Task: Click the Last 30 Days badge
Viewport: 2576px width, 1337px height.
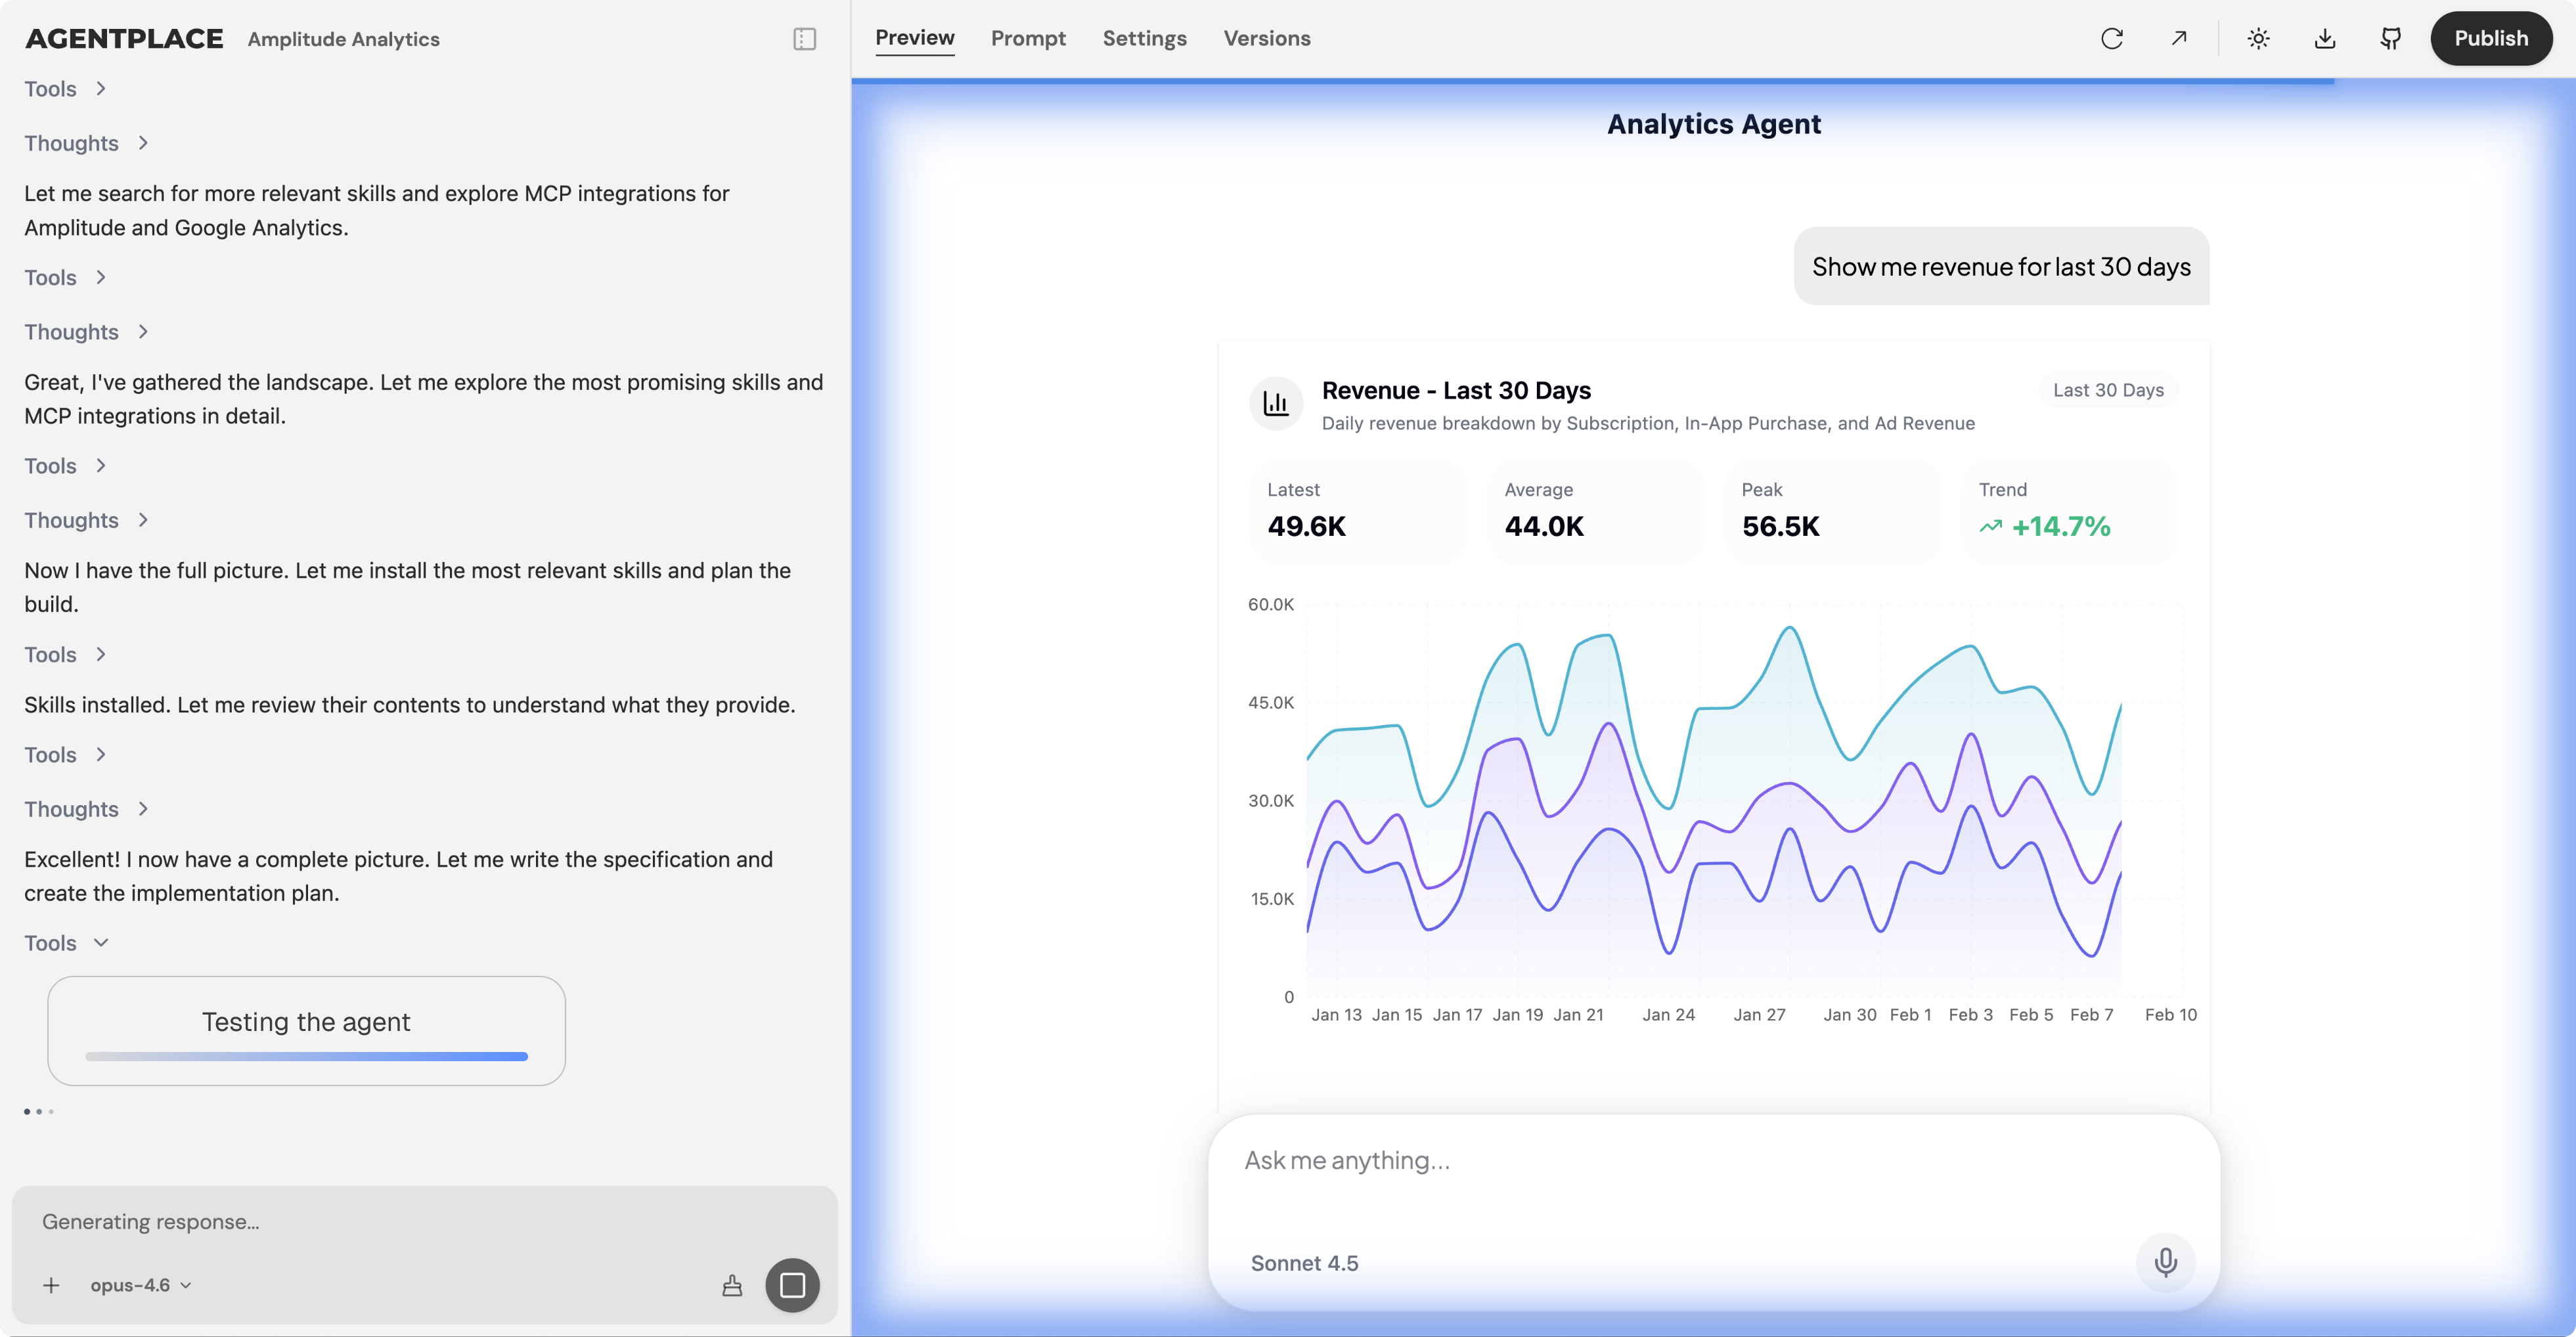Action: pyautogui.click(x=2108, y=390)
